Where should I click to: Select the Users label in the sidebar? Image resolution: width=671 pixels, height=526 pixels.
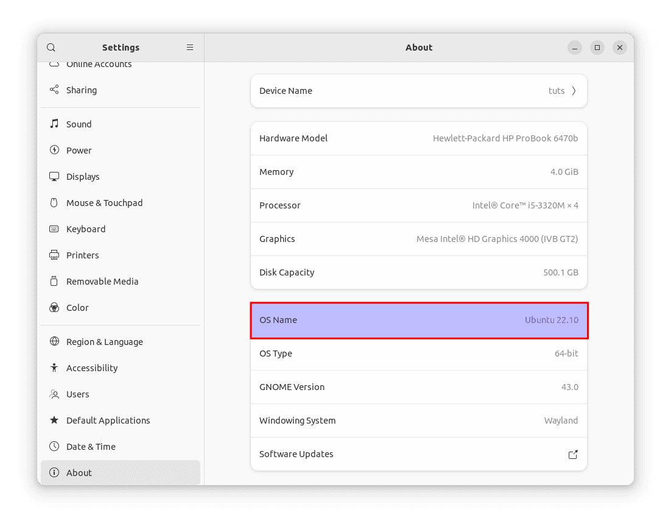tap(77, 394)
